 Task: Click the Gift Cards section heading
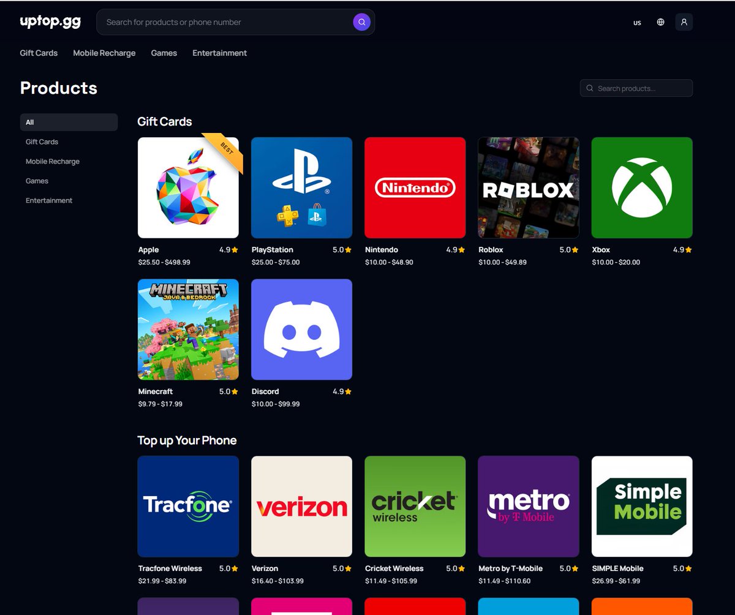(x=165, y=121)
